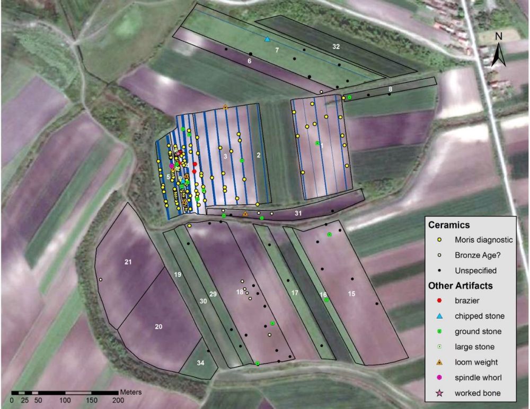
Task: Click field label "31" on the map
Action: 298,213
